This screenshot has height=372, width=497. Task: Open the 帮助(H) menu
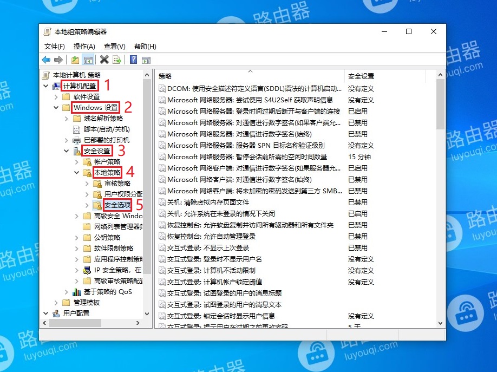(x=145, y=47)
